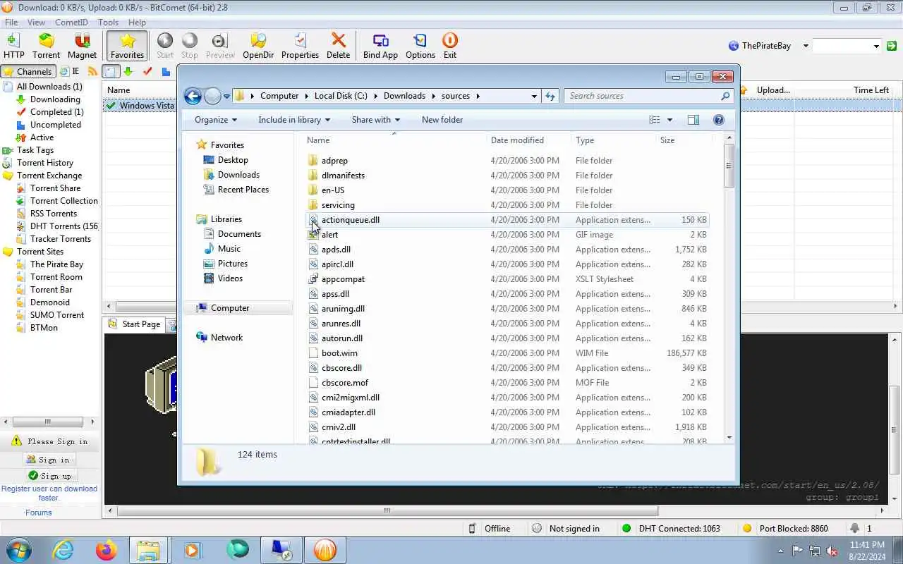Viewport: 903px width, 564px height.
Task: Click the HTTP download toolbar icon
Action: [x=13, y=46]
